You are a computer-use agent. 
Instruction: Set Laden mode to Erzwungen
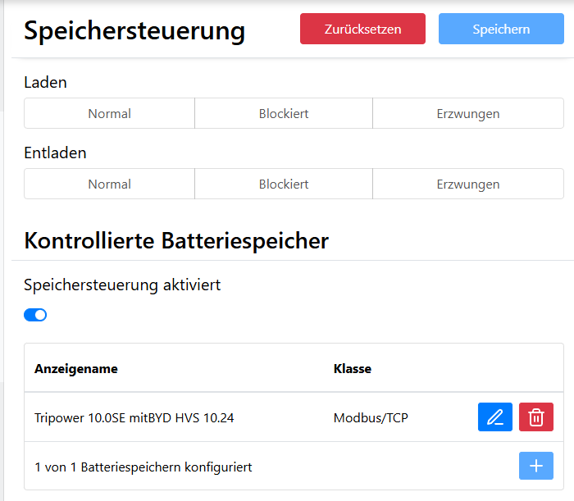(x=468, y=114)
